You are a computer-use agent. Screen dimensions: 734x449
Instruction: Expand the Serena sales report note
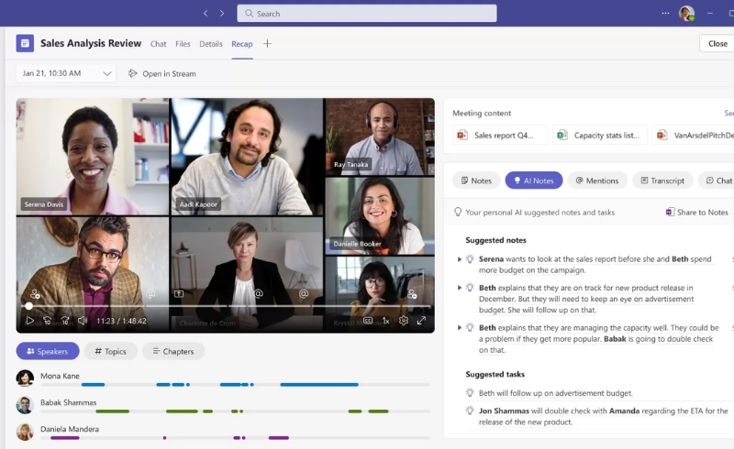point(460,259)
